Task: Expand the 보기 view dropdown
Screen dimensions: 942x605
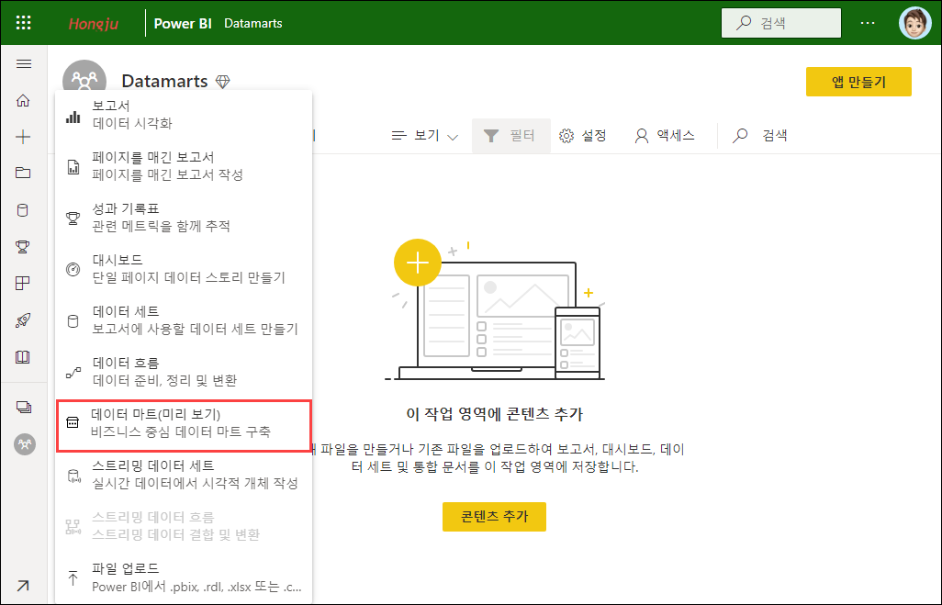Action: click(x=425, y=136)
